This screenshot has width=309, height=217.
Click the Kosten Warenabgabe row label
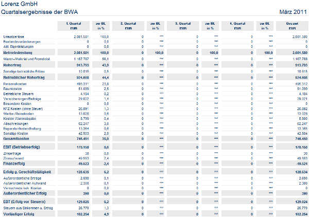[x=20, y=119]
